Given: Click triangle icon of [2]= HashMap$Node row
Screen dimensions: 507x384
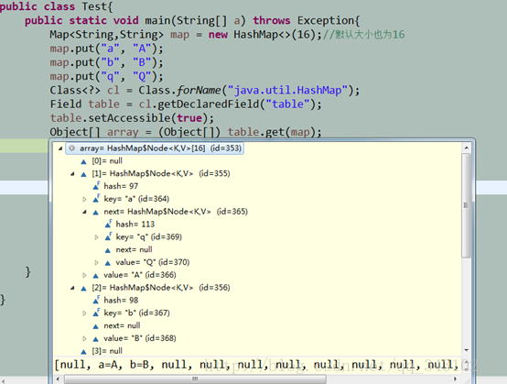Looking at the screenshot, I should pos(84,288).
